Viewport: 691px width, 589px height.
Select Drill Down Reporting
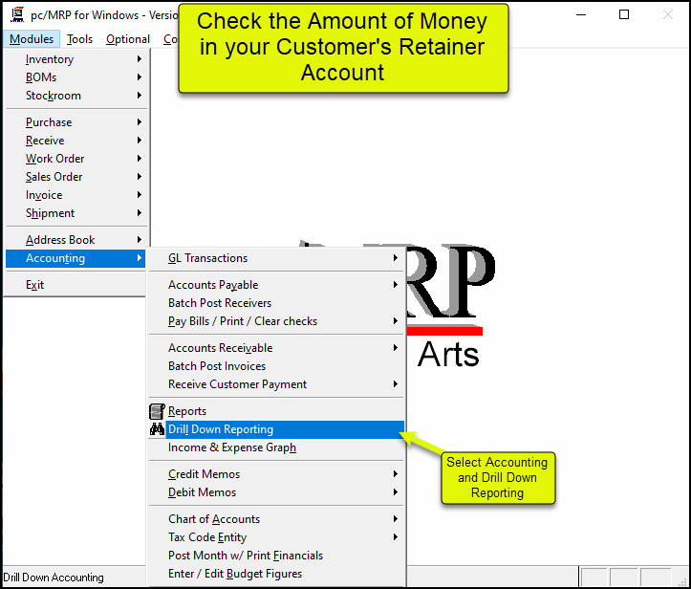276,429
